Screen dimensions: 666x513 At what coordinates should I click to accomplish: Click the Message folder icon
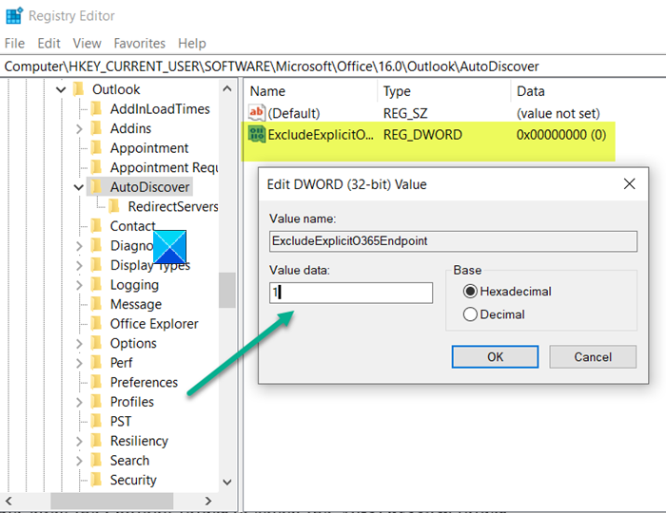(97, 304)
